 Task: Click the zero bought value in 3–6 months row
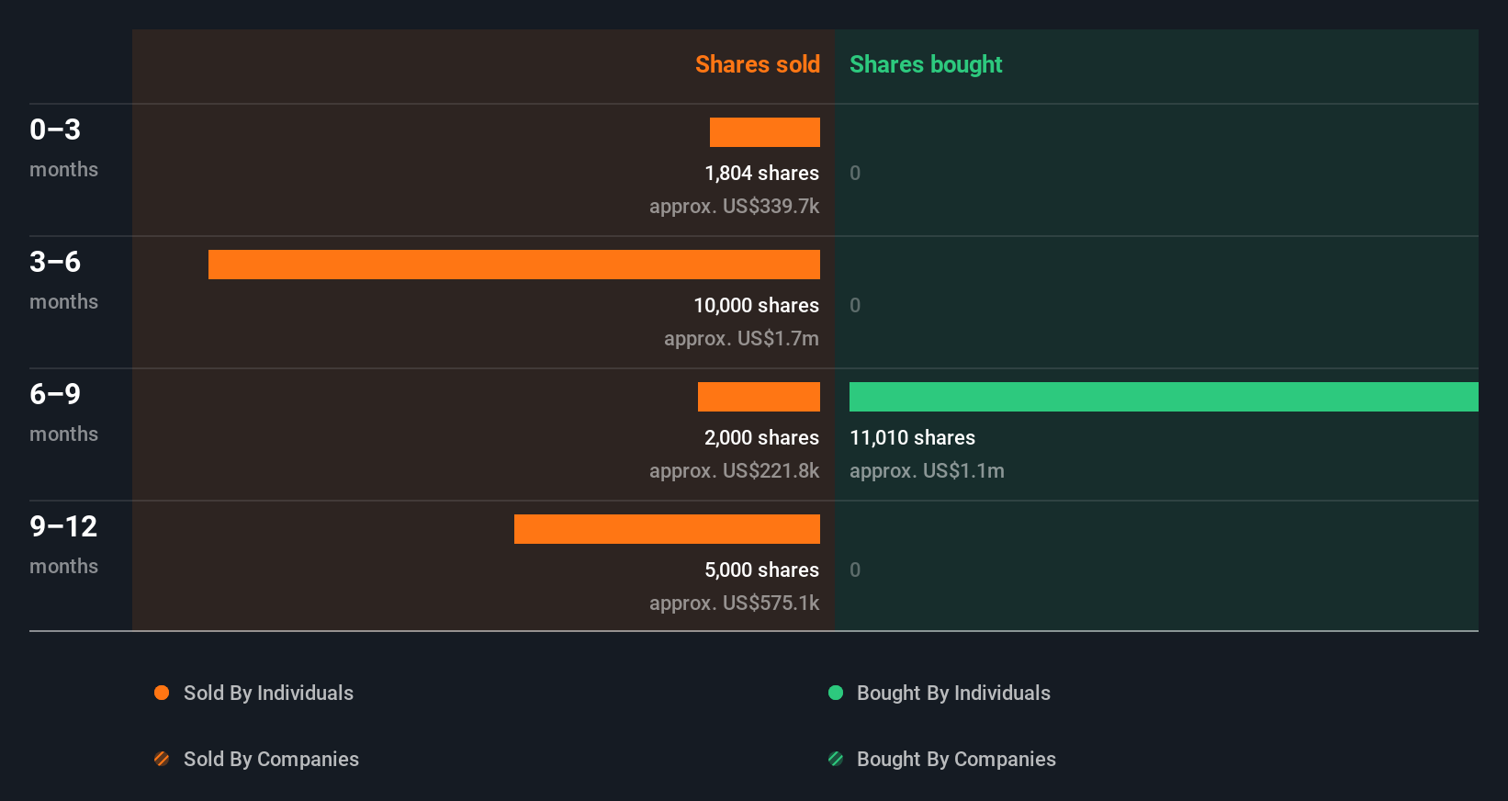click(855, 305)
